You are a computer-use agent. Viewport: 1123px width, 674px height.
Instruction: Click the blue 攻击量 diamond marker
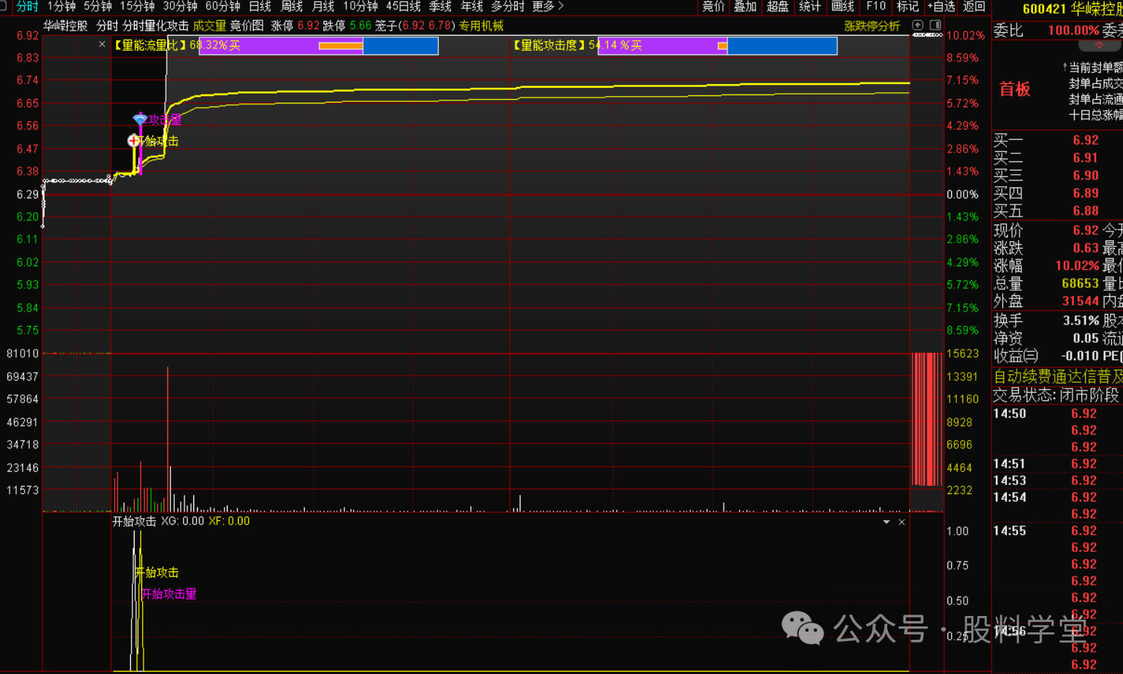(x=140, y=119)
